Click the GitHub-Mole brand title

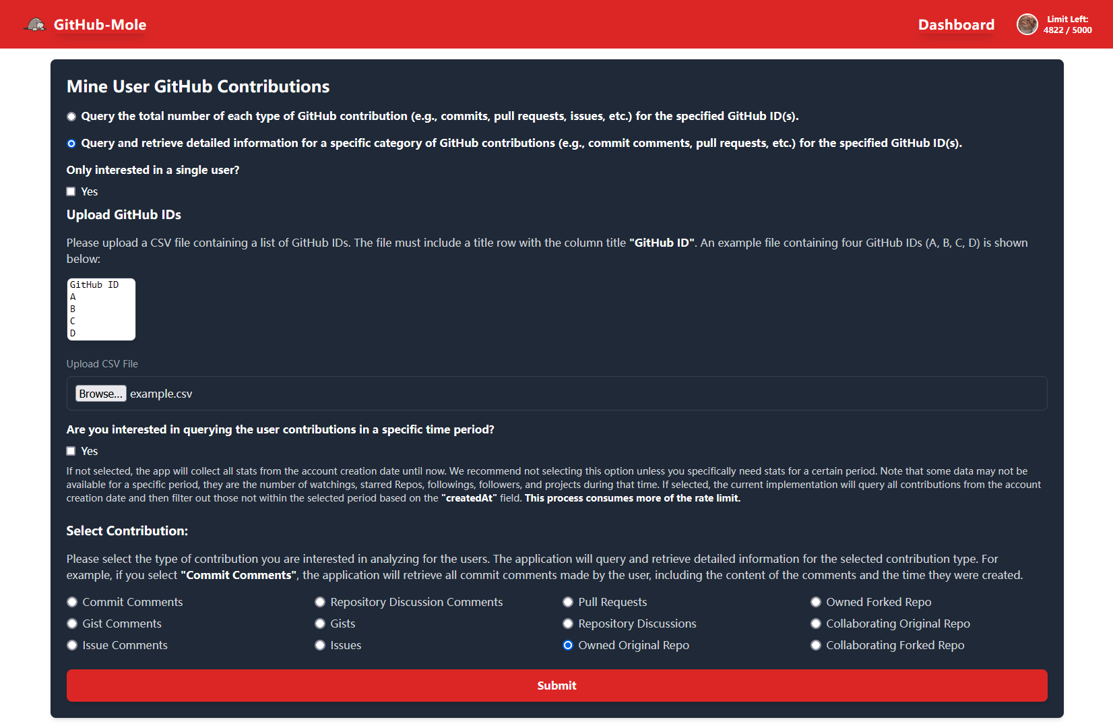click(100, 25)
